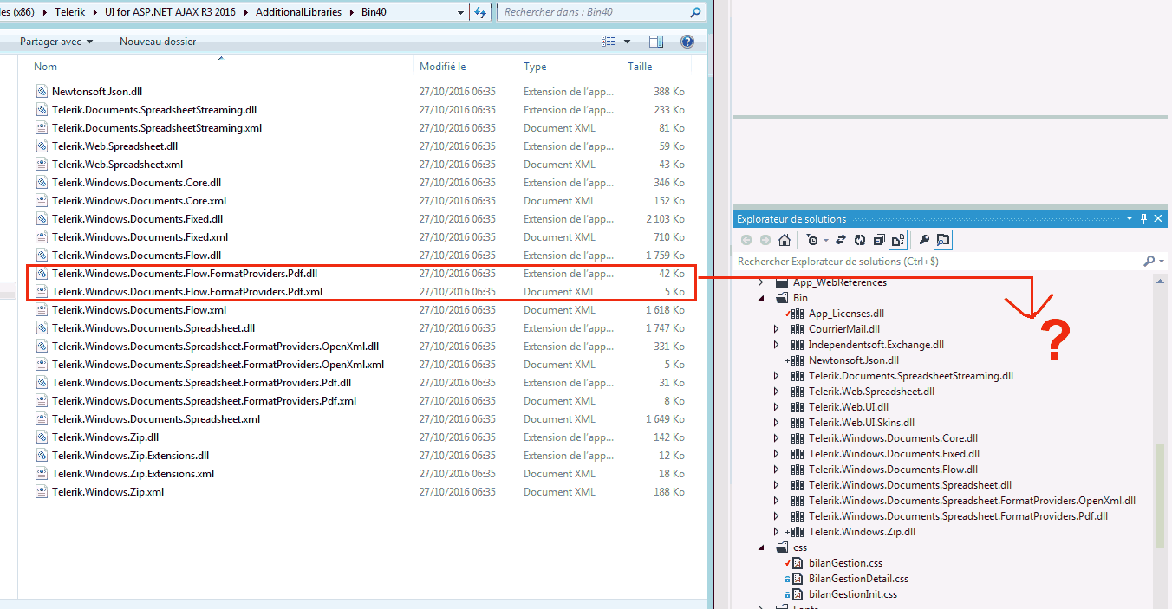The height and width of the screenshot is (609, 1172).
Task: Open the Partager avec menu
Action: click(55, 42)
